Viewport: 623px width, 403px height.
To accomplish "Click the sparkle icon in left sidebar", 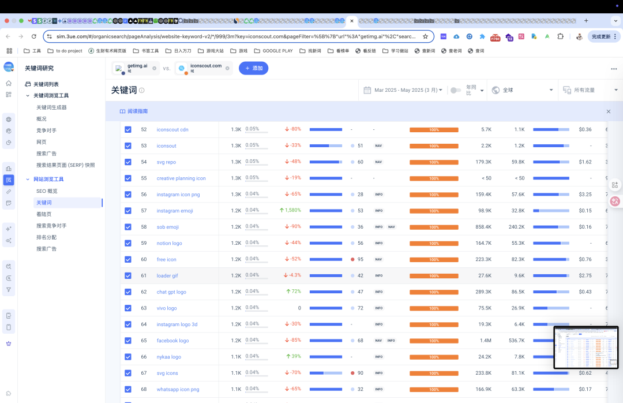I will coord(9,229).
